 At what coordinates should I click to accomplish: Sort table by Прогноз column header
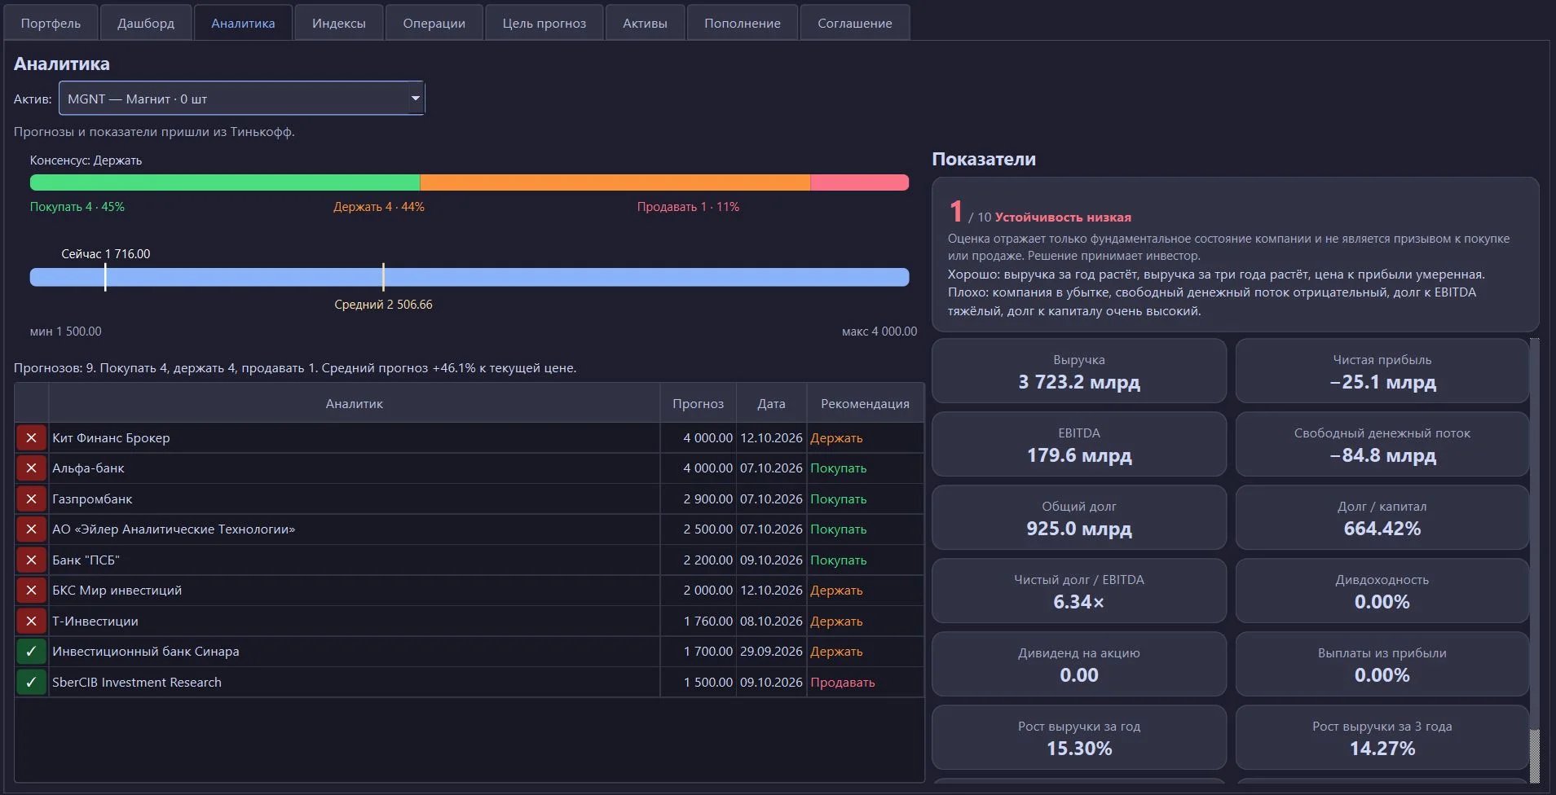point(698,403)
